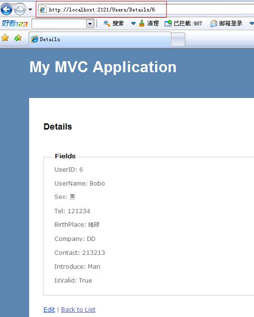This screenshot has height=317, width=254.
Task: Select the Details browser tab
Action: click(100, 39)
